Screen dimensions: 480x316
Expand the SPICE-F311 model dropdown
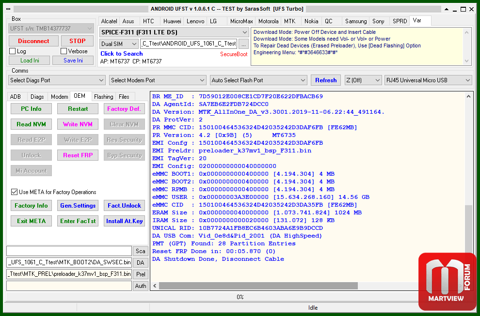174,32
